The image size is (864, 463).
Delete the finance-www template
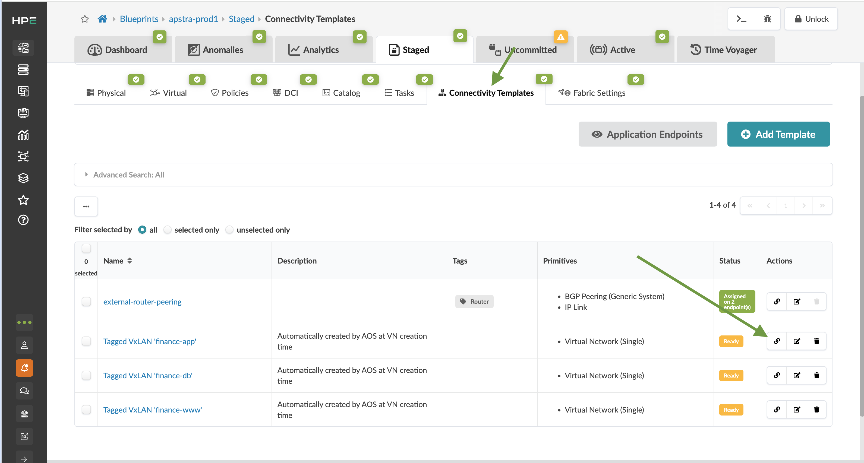(816, 410)
